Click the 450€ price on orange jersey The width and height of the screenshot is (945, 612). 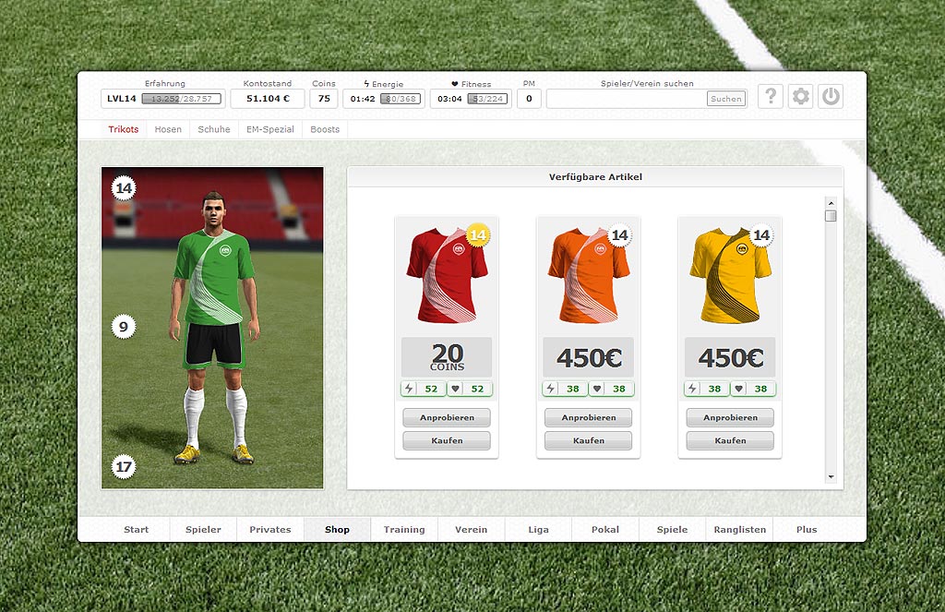[x=588, y=357]
